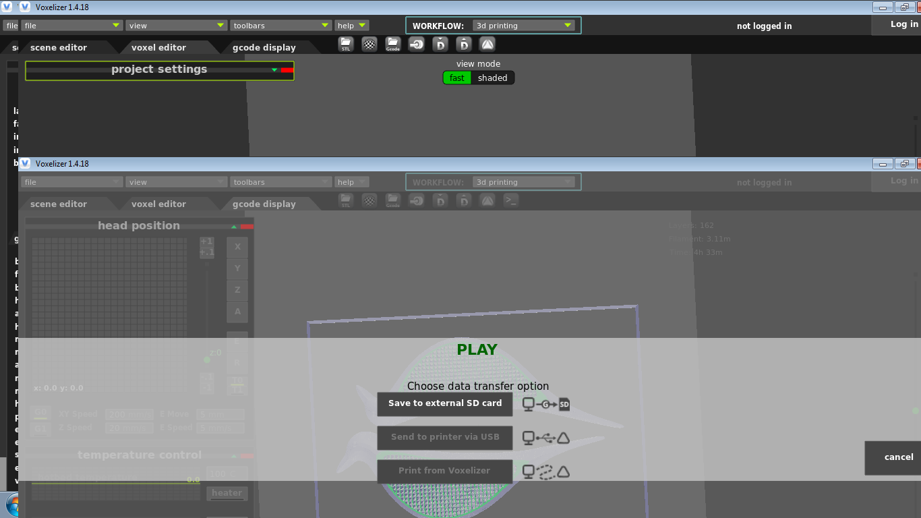
Task: Click print-from-Voxelizer dashed-line icon
Action: pyautogui.click(x=546, y=471)
